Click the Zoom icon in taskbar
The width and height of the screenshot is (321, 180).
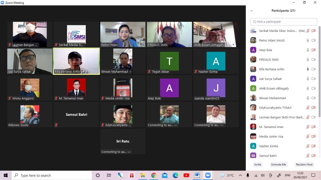[208, 175]
